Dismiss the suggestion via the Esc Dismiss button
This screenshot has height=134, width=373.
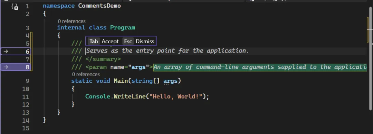point(138,41)
